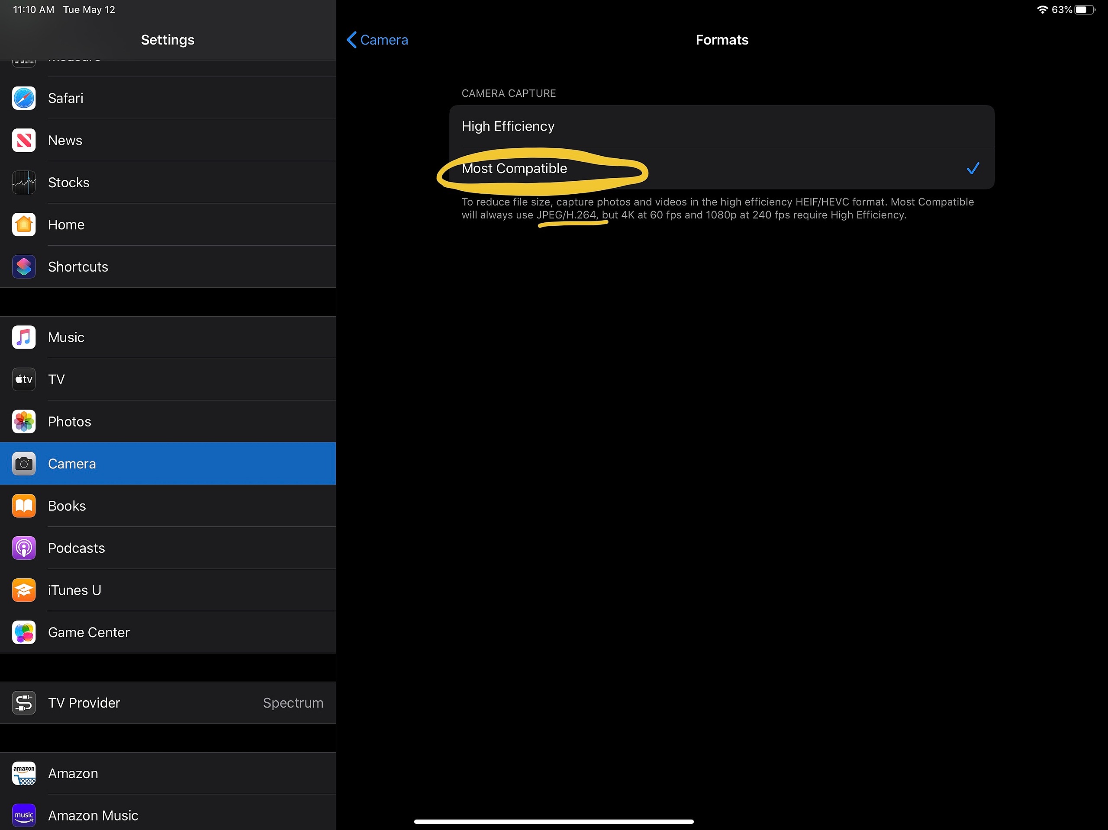
Task: Open Home settings row
Action: point(168,225)
